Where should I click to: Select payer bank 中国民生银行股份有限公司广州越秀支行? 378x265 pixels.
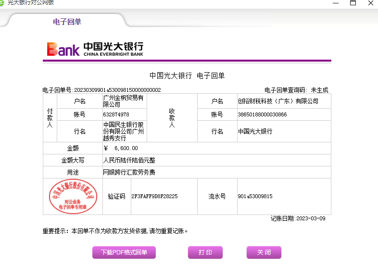pos(123,131)
